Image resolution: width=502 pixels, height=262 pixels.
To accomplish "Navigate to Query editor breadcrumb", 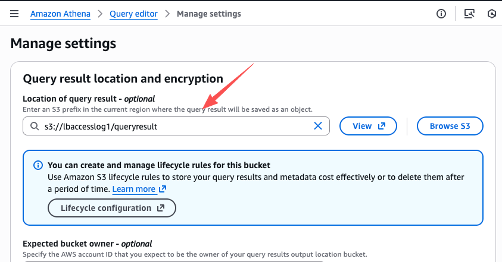I will (134, 14).
